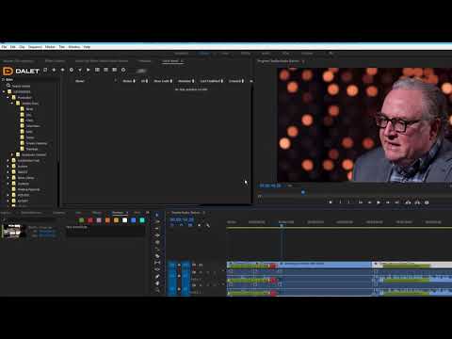
Task: Switch to the Color workspace
Action: coord(225,54)
